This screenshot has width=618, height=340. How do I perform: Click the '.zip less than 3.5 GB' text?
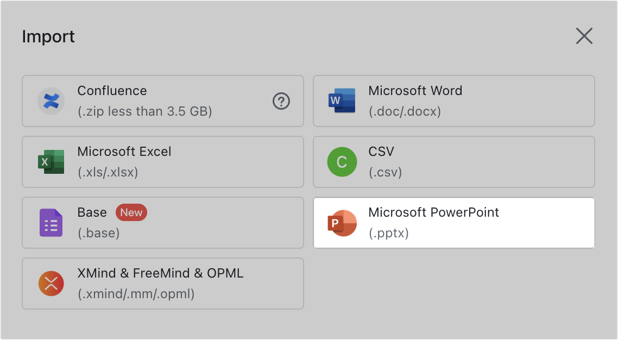coord(144,112)
